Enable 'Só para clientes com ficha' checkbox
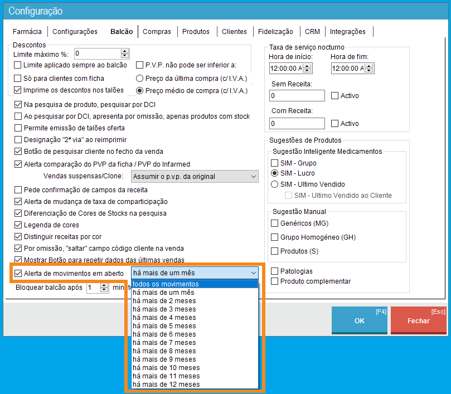The image size is (451, 394). [18, 78]
